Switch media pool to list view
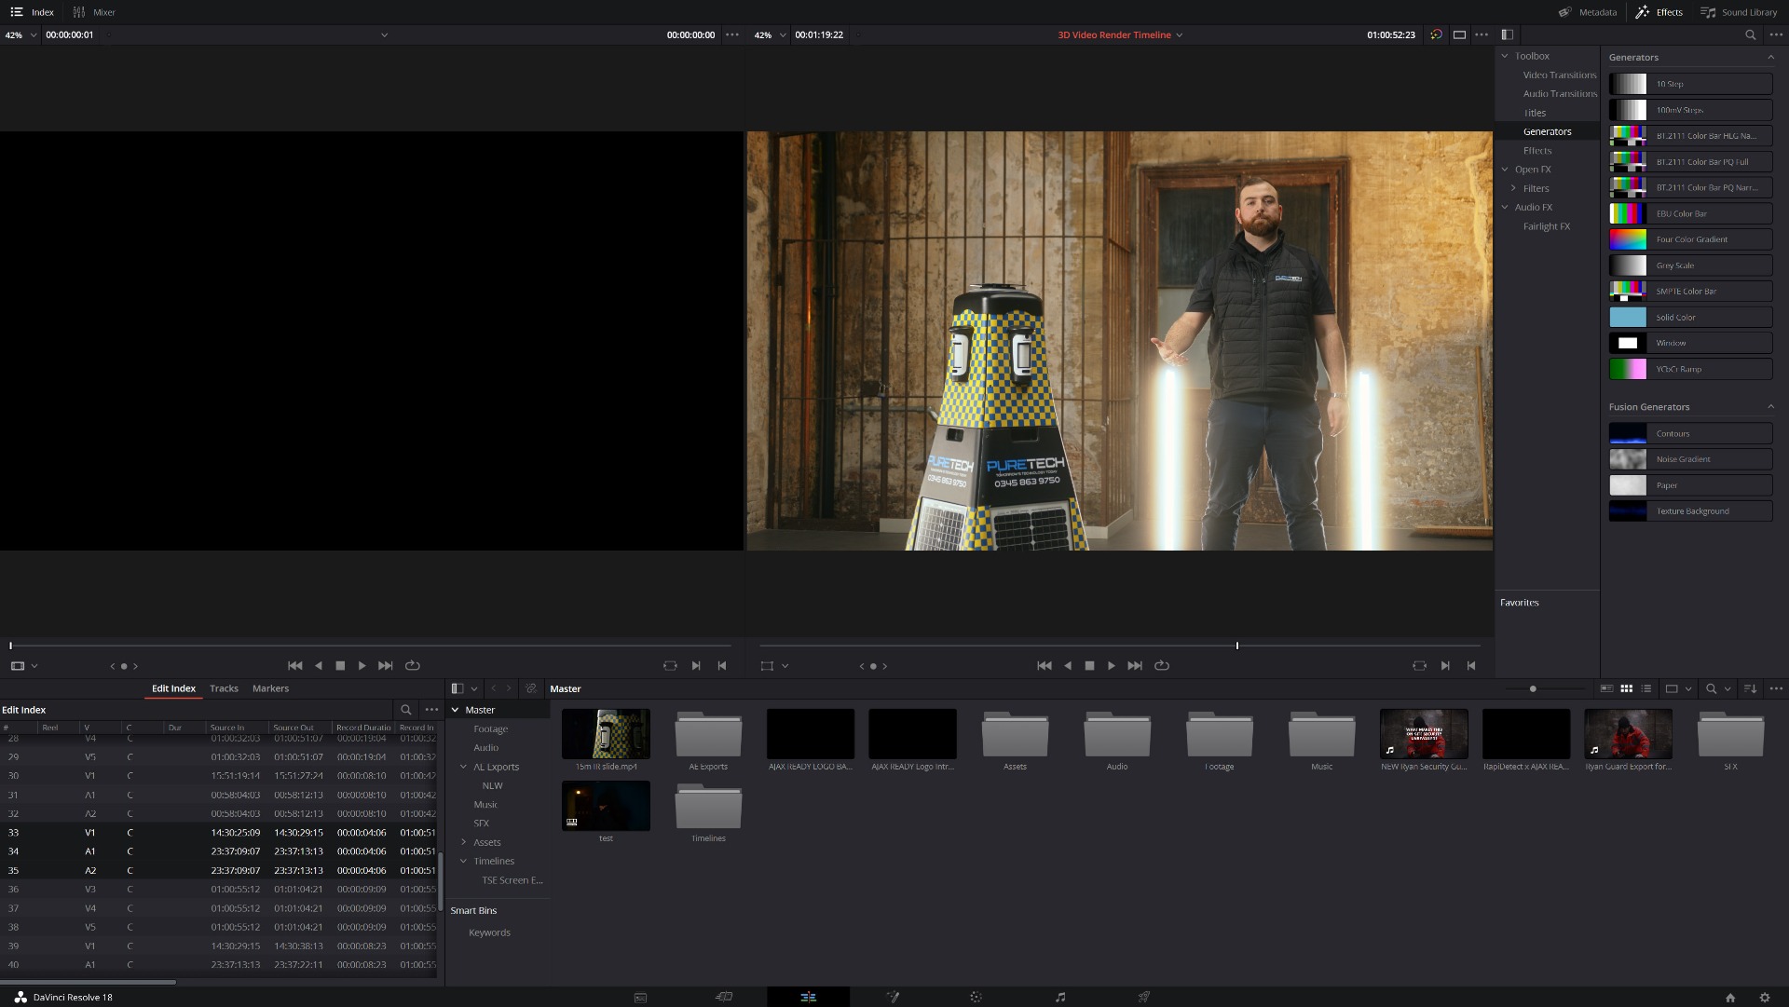The width and height of the screenshot is (1789, 1007). click(x=1646, y=688)
